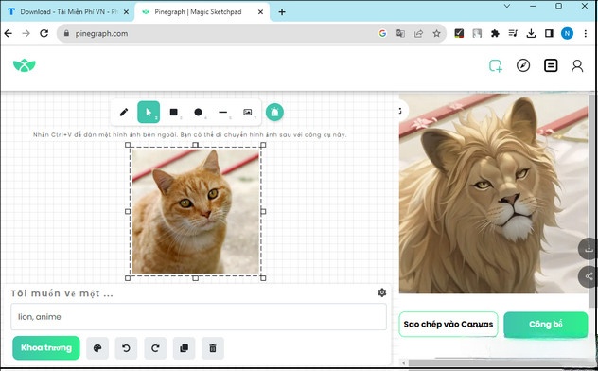
Task: Open the explore compass icon
Action: pos(523,65)
